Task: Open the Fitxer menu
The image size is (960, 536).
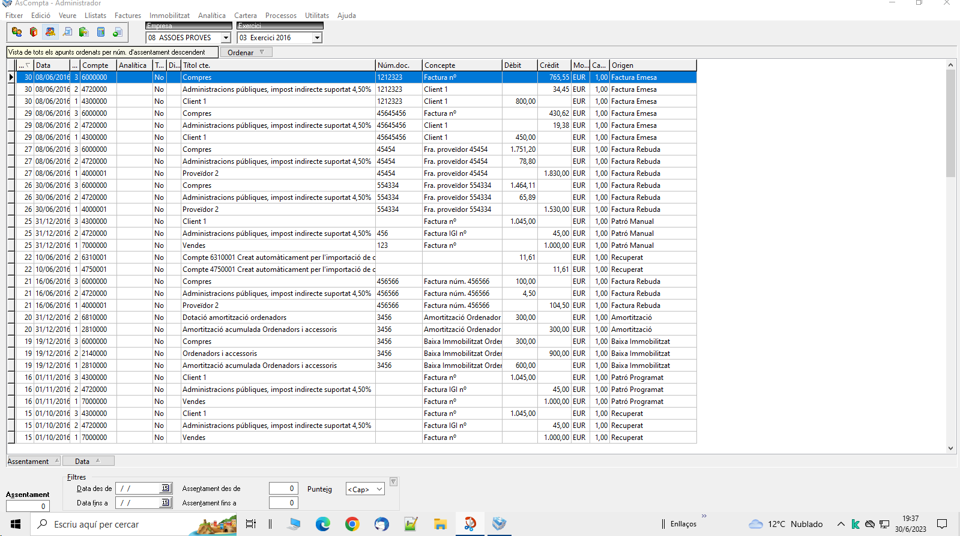Action: [14, 16]
